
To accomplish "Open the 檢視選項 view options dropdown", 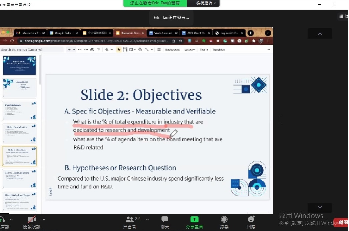I will [206, 3].
